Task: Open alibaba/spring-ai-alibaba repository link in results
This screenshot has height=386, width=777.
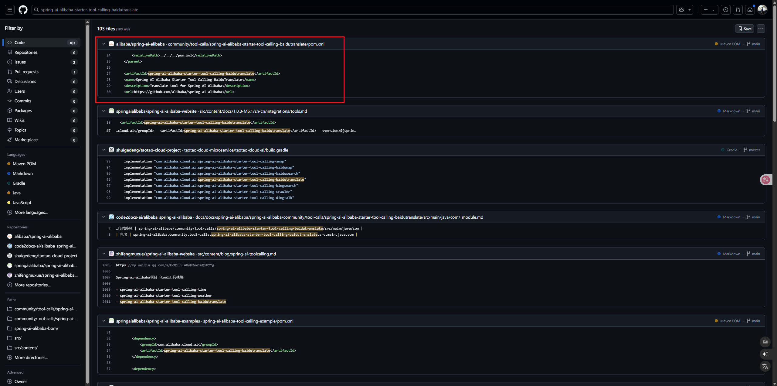Action: pos(140,44)
